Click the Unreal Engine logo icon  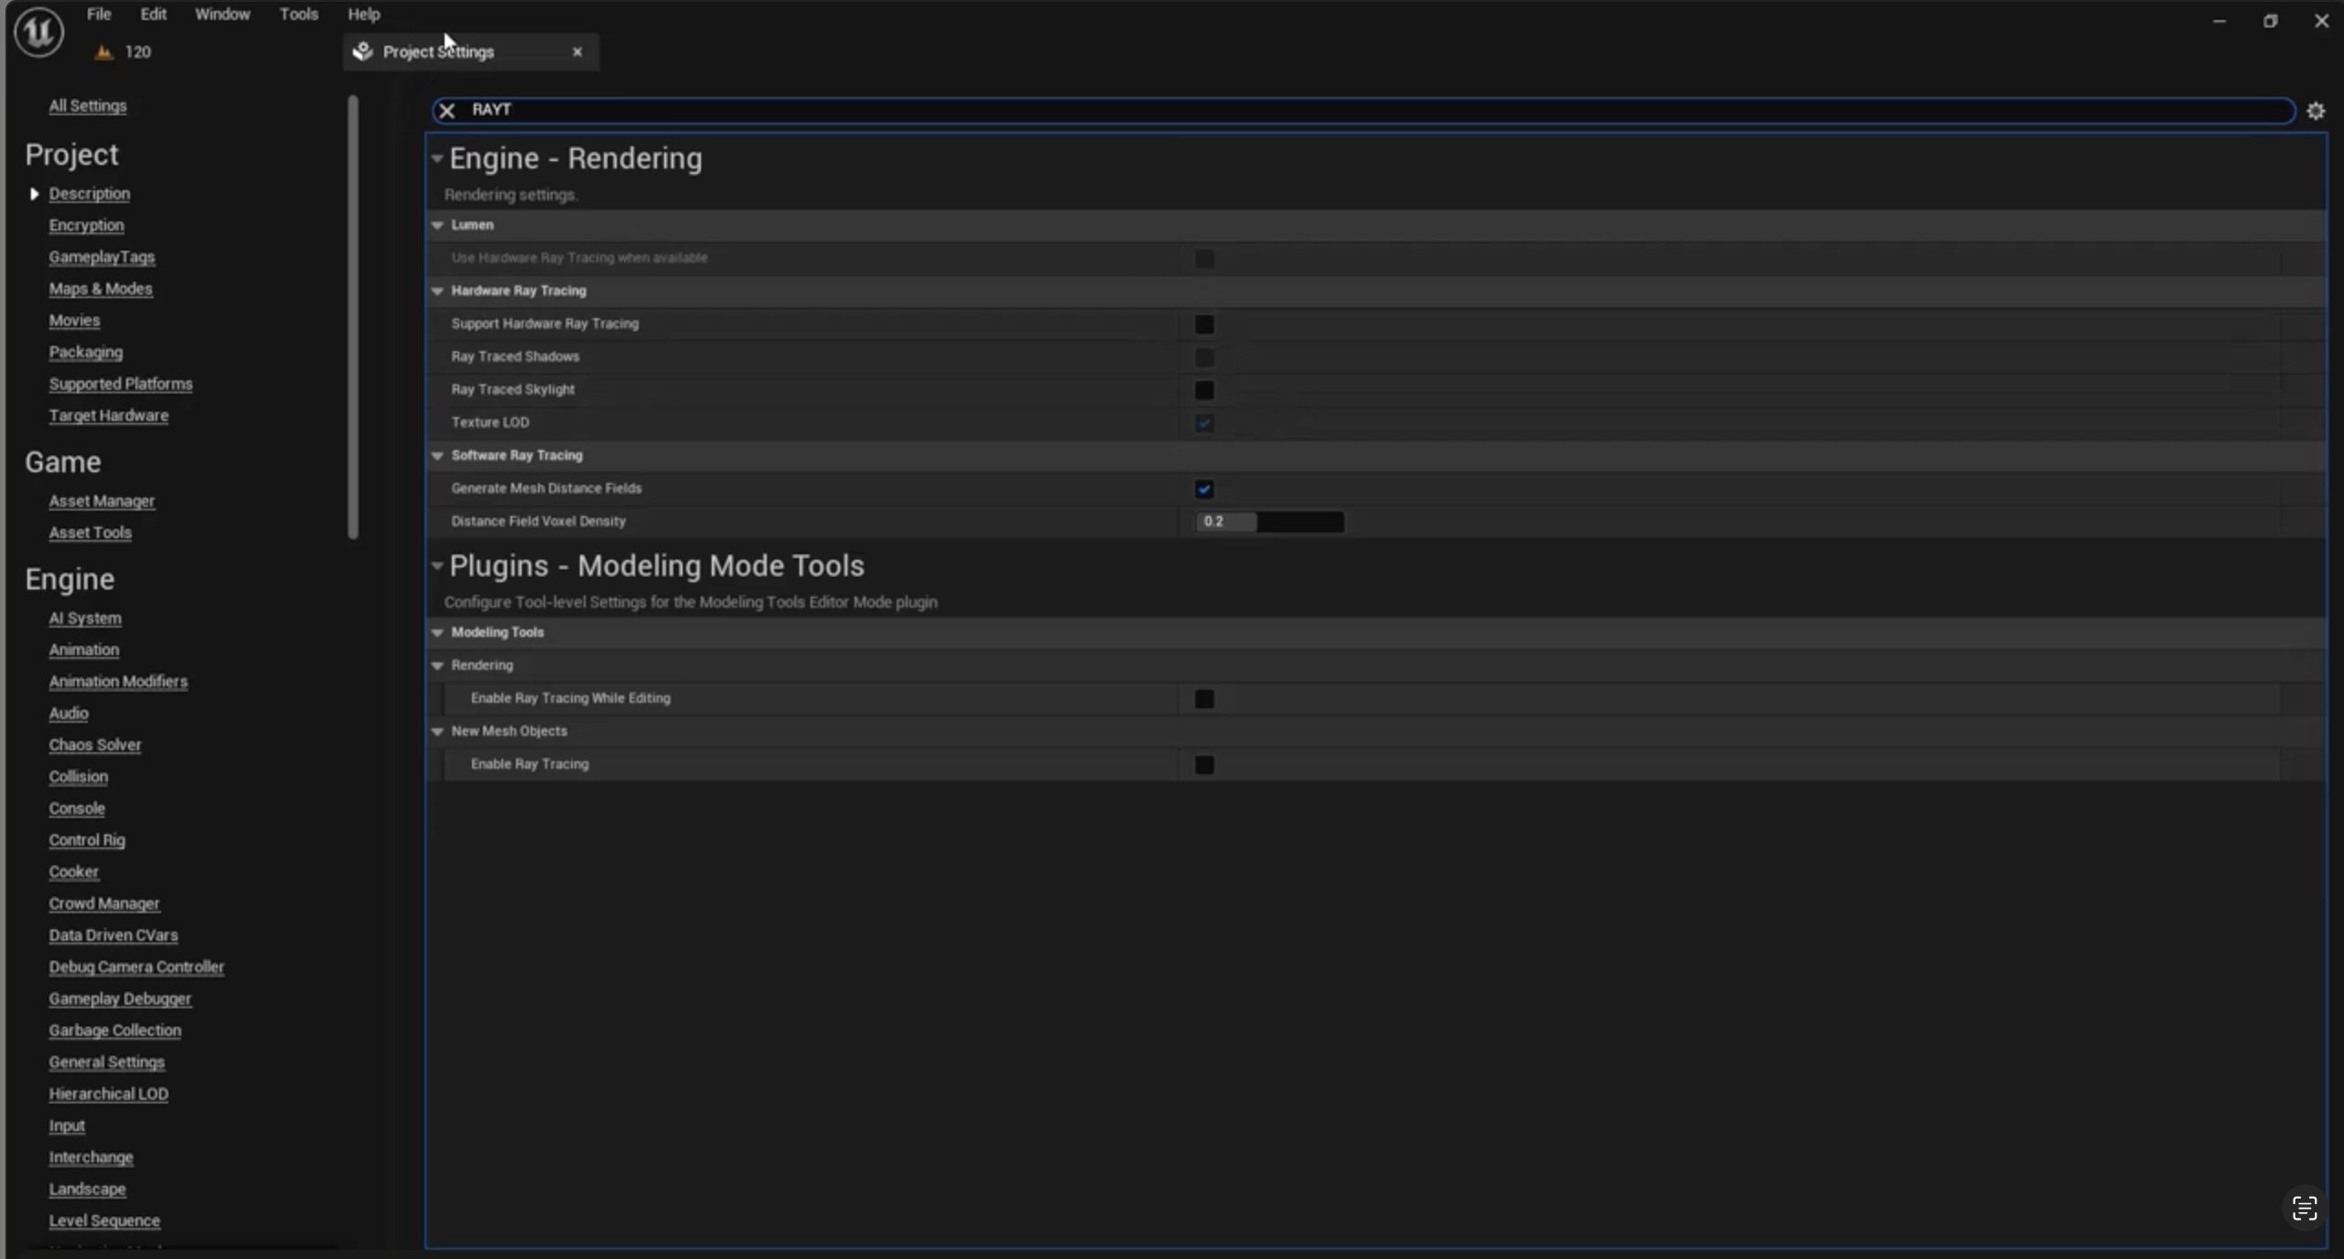(x=38, y=33)
